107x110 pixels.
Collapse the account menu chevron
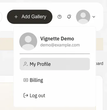point(94,17)
